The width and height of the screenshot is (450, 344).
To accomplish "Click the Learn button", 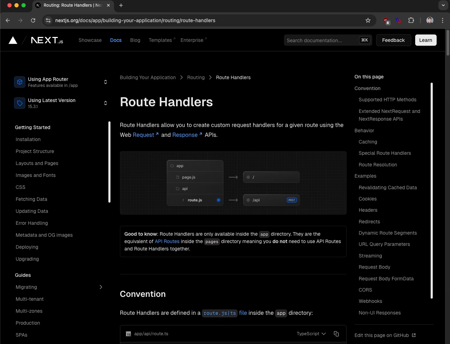I will [425, 40].
